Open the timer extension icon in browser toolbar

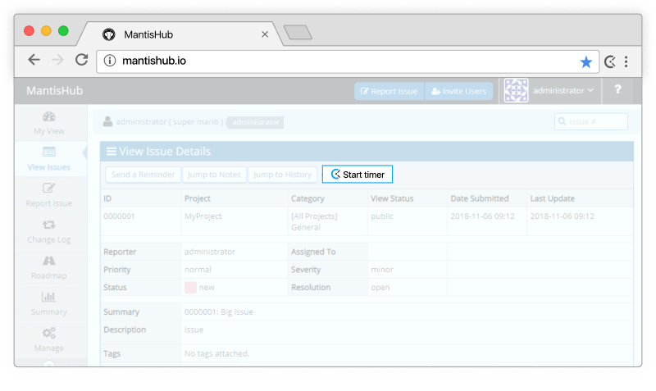[x=610, y=62]
